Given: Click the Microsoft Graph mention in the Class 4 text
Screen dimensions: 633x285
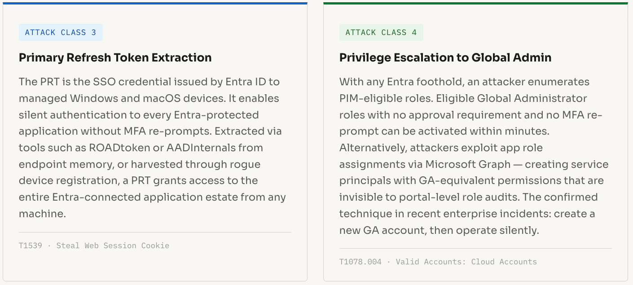Looking at the screenshot, I should (x=468, y=164).
